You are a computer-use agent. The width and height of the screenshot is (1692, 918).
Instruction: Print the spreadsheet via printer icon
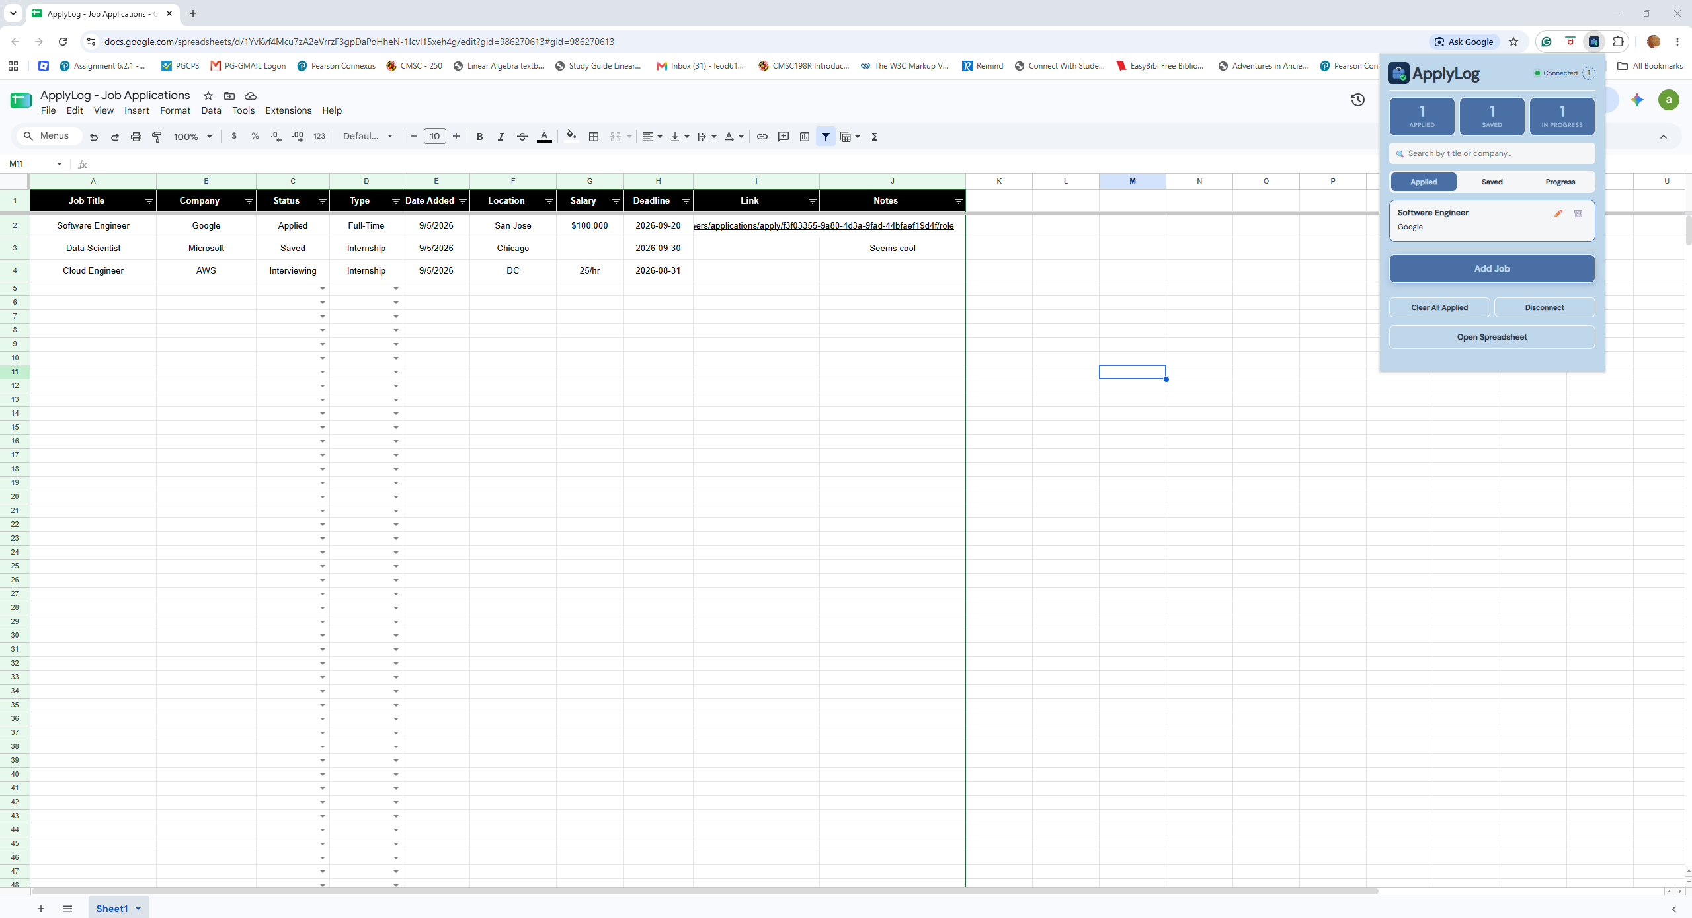(x=136, y=137)
